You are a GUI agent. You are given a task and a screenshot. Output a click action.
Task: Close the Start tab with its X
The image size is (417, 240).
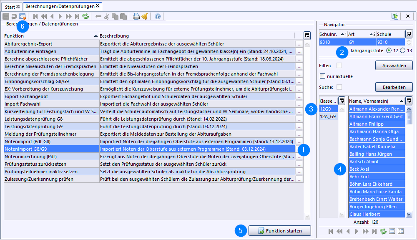coord(18,7)
